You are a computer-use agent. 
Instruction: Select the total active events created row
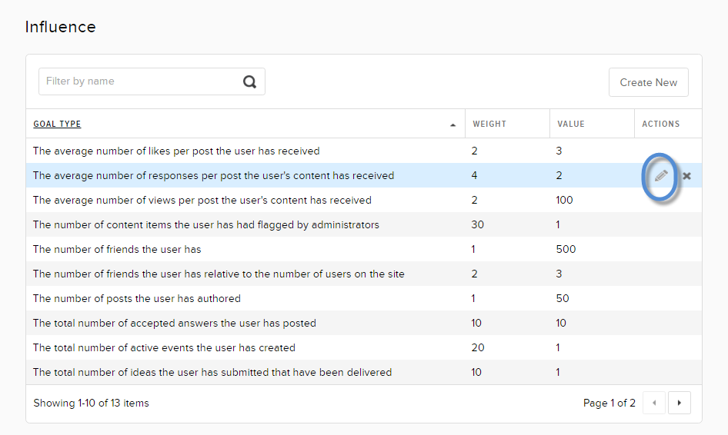point(164,347)
